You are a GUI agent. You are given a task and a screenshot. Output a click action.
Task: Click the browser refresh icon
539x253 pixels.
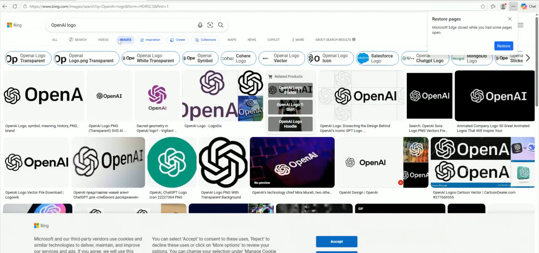[15, 6]
